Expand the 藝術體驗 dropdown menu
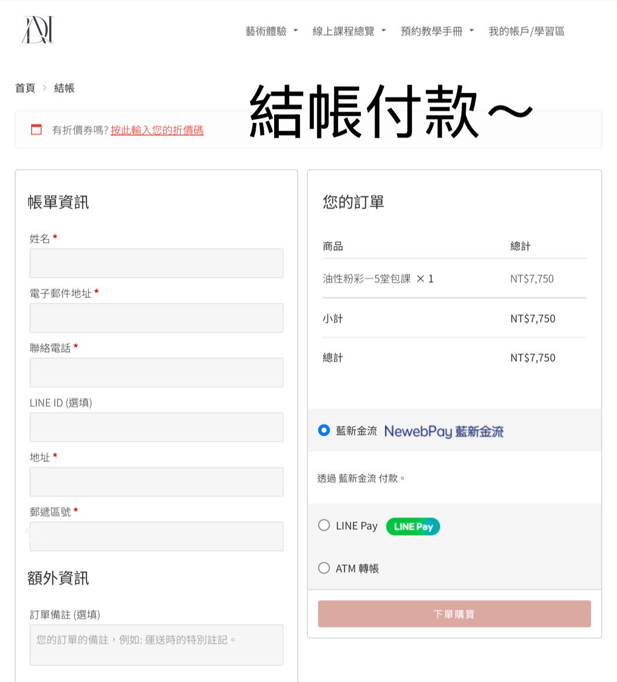 pyautogui.click(x=271, y=31)
